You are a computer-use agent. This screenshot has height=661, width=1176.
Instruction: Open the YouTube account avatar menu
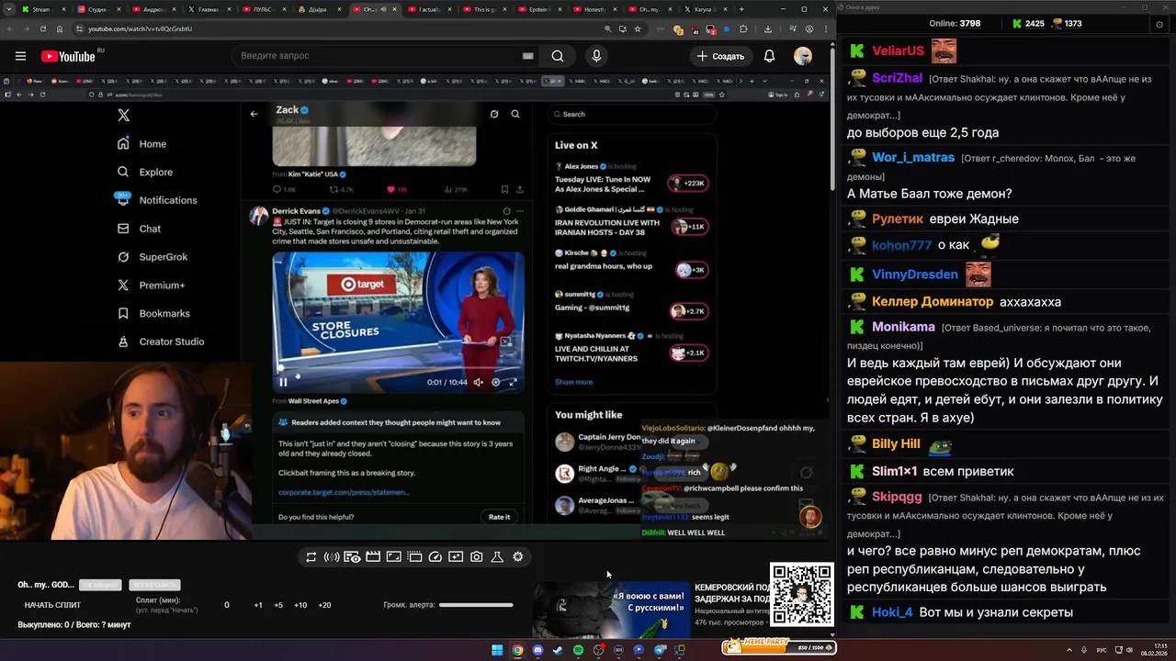[803, 56]
